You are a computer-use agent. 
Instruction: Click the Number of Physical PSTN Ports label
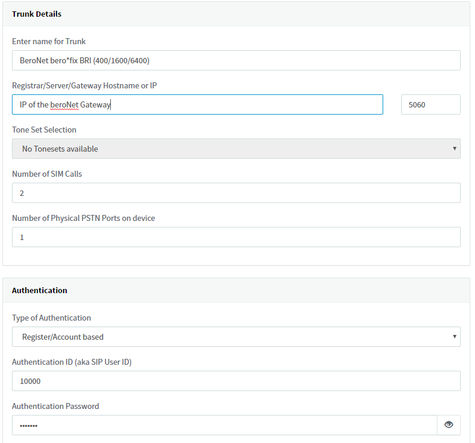tap(83, 218)
